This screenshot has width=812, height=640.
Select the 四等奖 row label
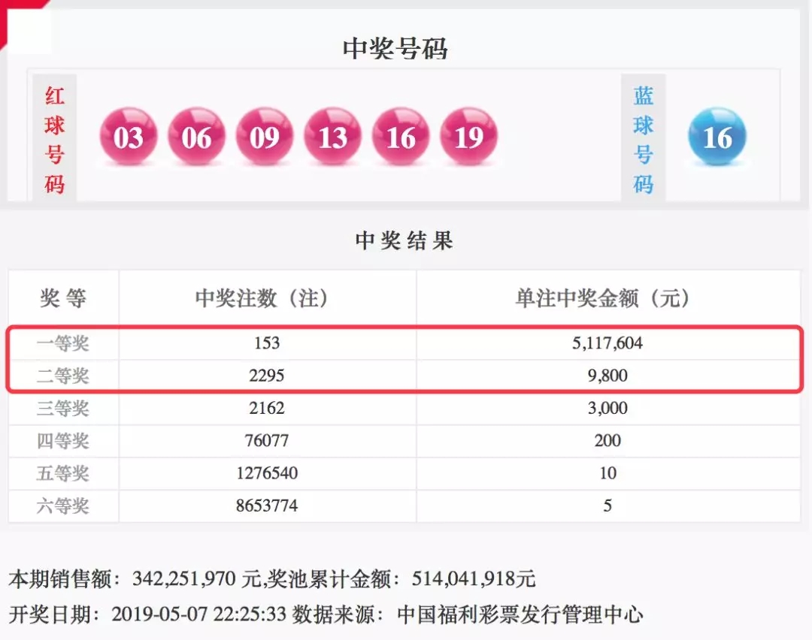point(62,441)
